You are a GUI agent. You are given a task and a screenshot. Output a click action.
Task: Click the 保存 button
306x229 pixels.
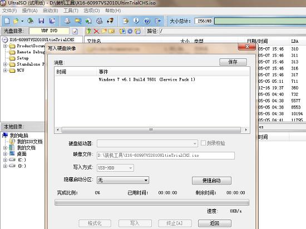[x=233, y=62]
